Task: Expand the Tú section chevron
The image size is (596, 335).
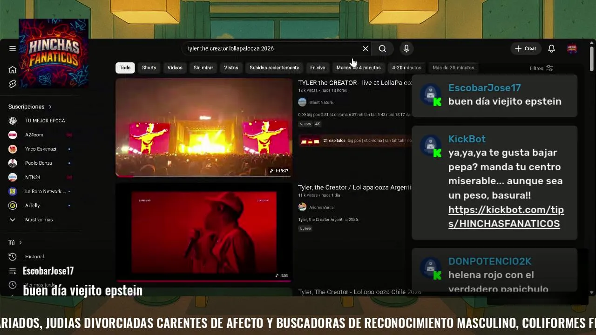Action: tap(20, 242)
